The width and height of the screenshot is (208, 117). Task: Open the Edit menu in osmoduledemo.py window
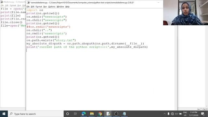click(x=32, y=6)
